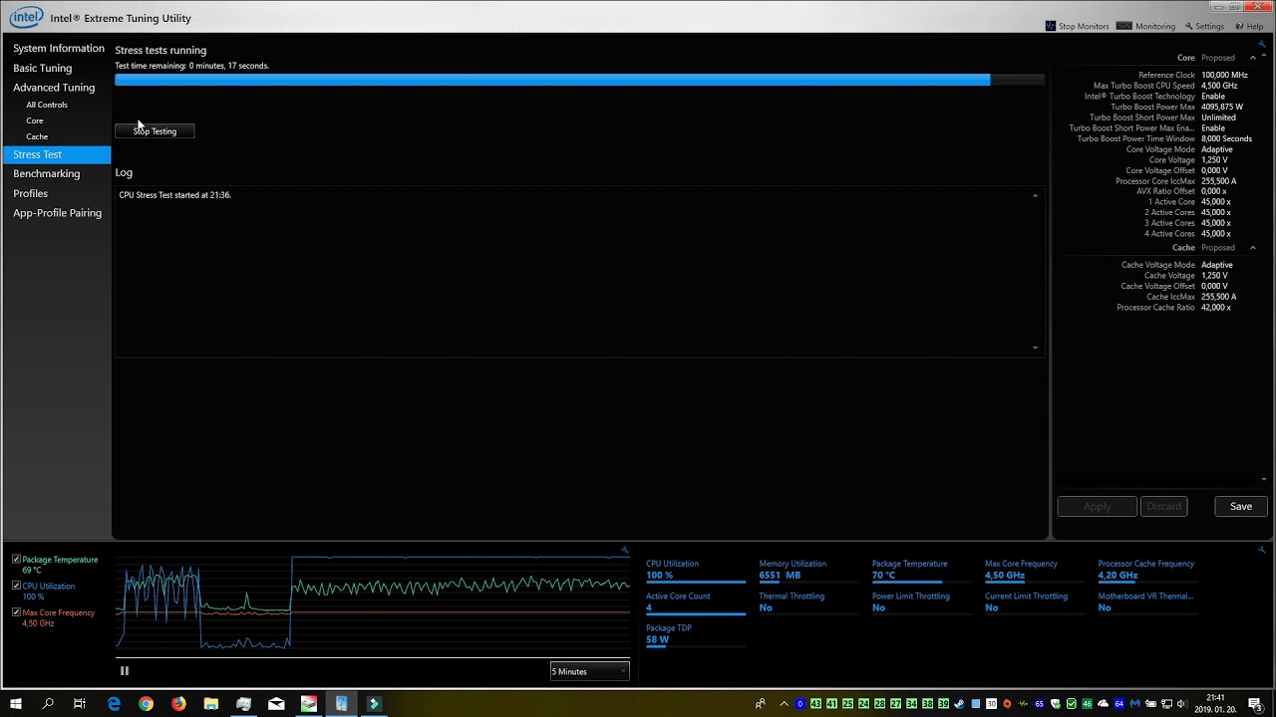1276x717 pixels.
Task: Open the Windows Start menu
Action: [16, 704]
